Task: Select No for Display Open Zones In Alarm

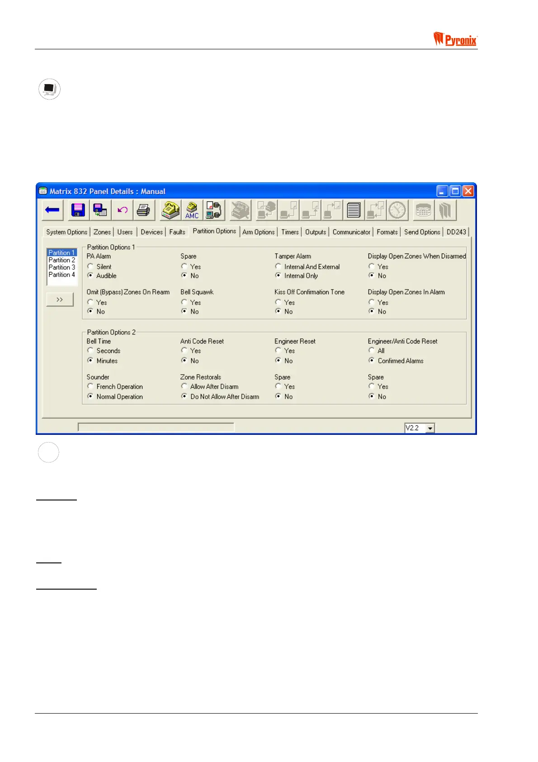Action: click(x=372, y=311)
